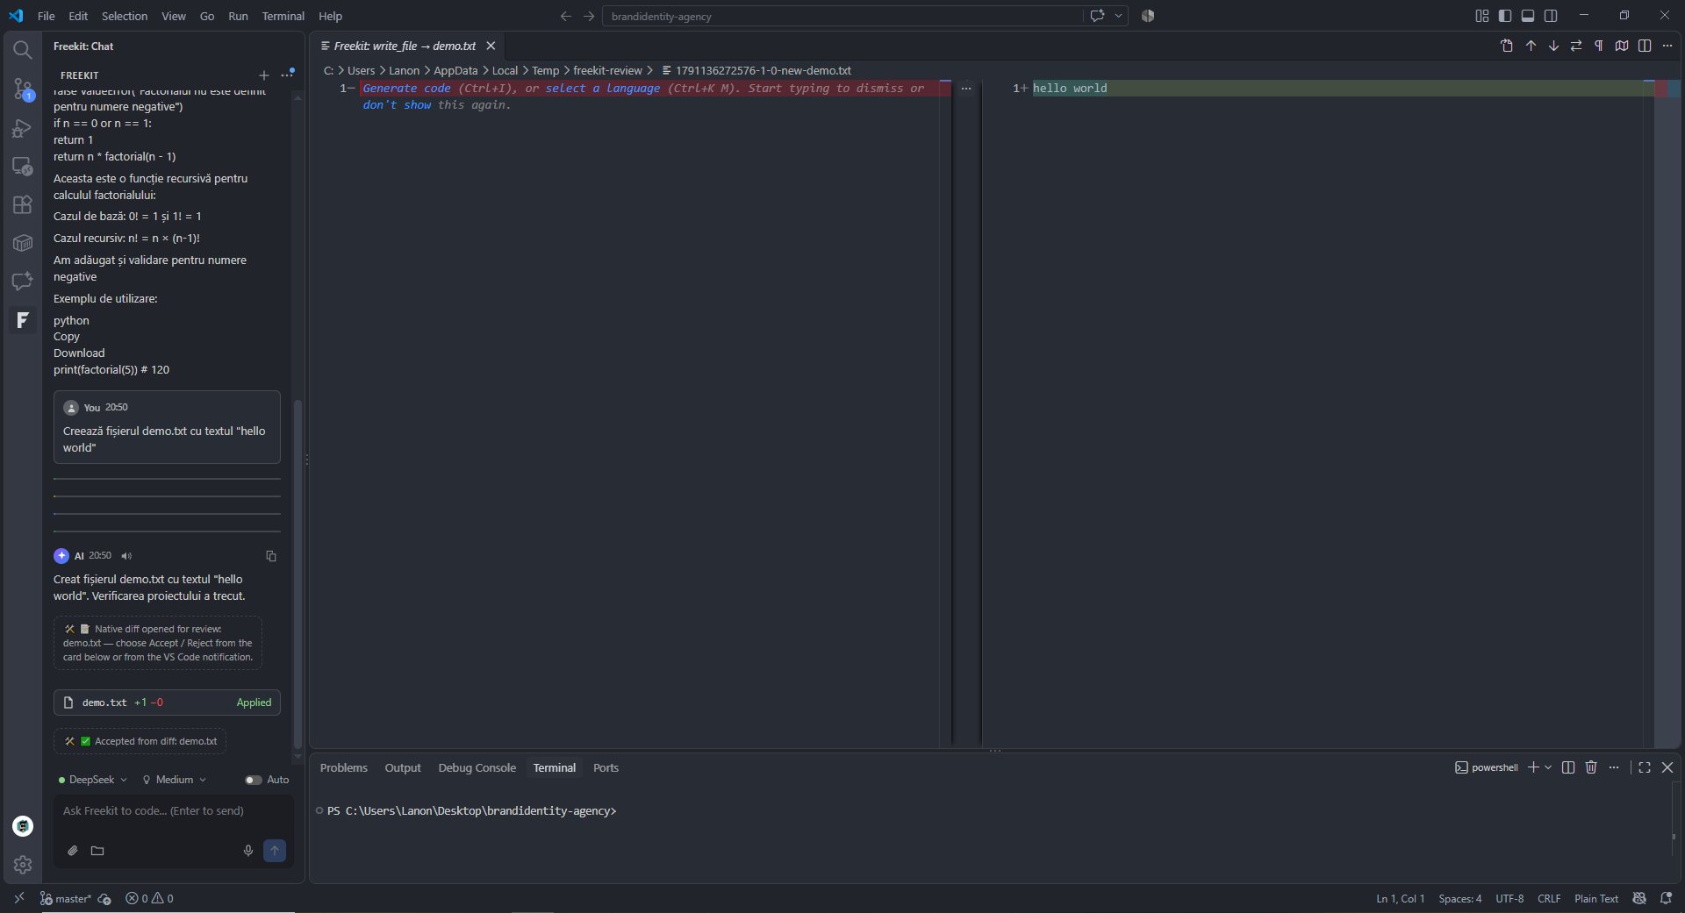Send the message with the arrow button
The height and width of the screenshot is (913, 1685).
pos(275,851)
